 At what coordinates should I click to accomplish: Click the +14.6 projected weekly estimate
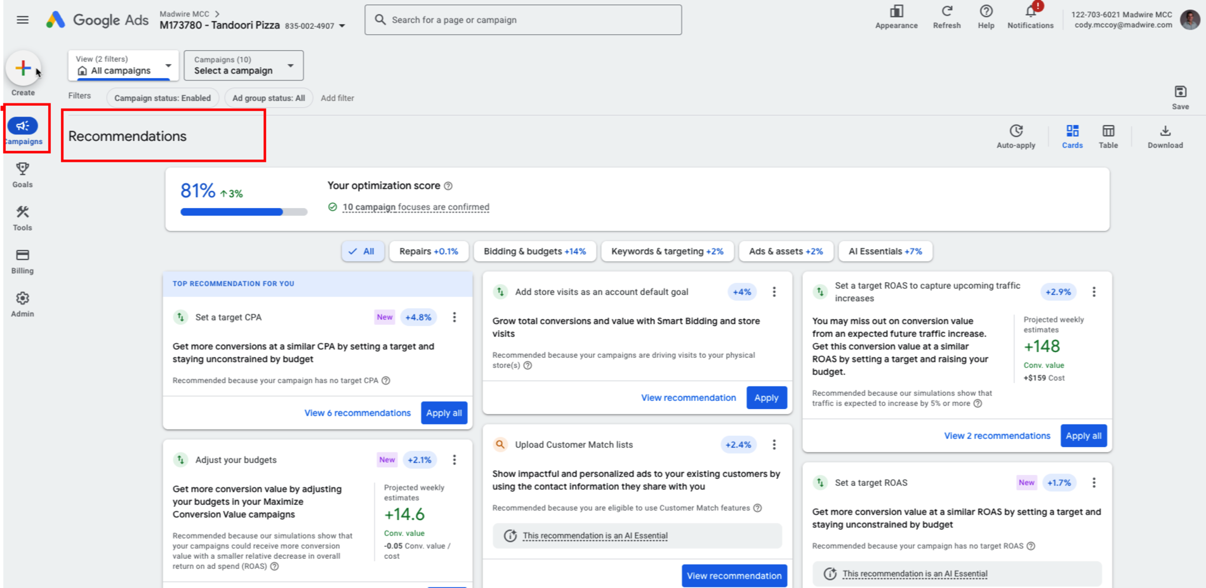404,514
